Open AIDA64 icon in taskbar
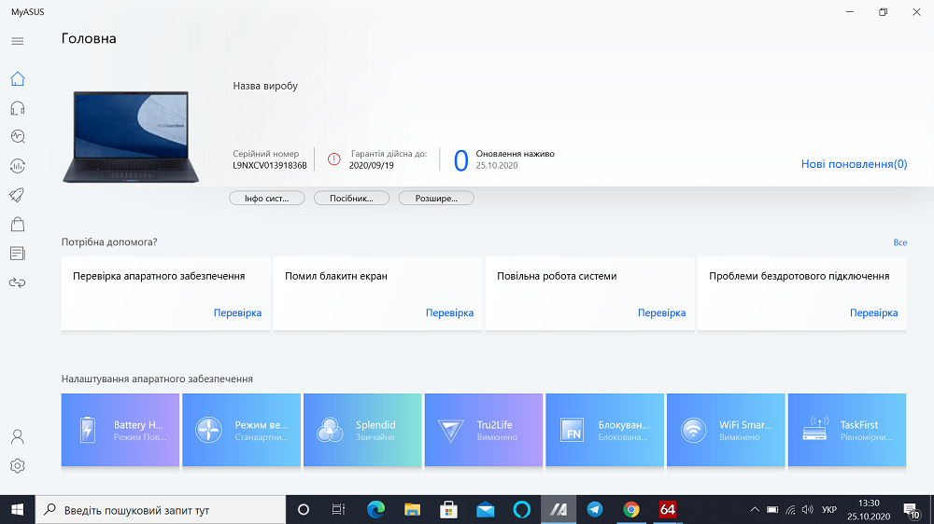Screen dimensions: 934x524 [667, 510]
